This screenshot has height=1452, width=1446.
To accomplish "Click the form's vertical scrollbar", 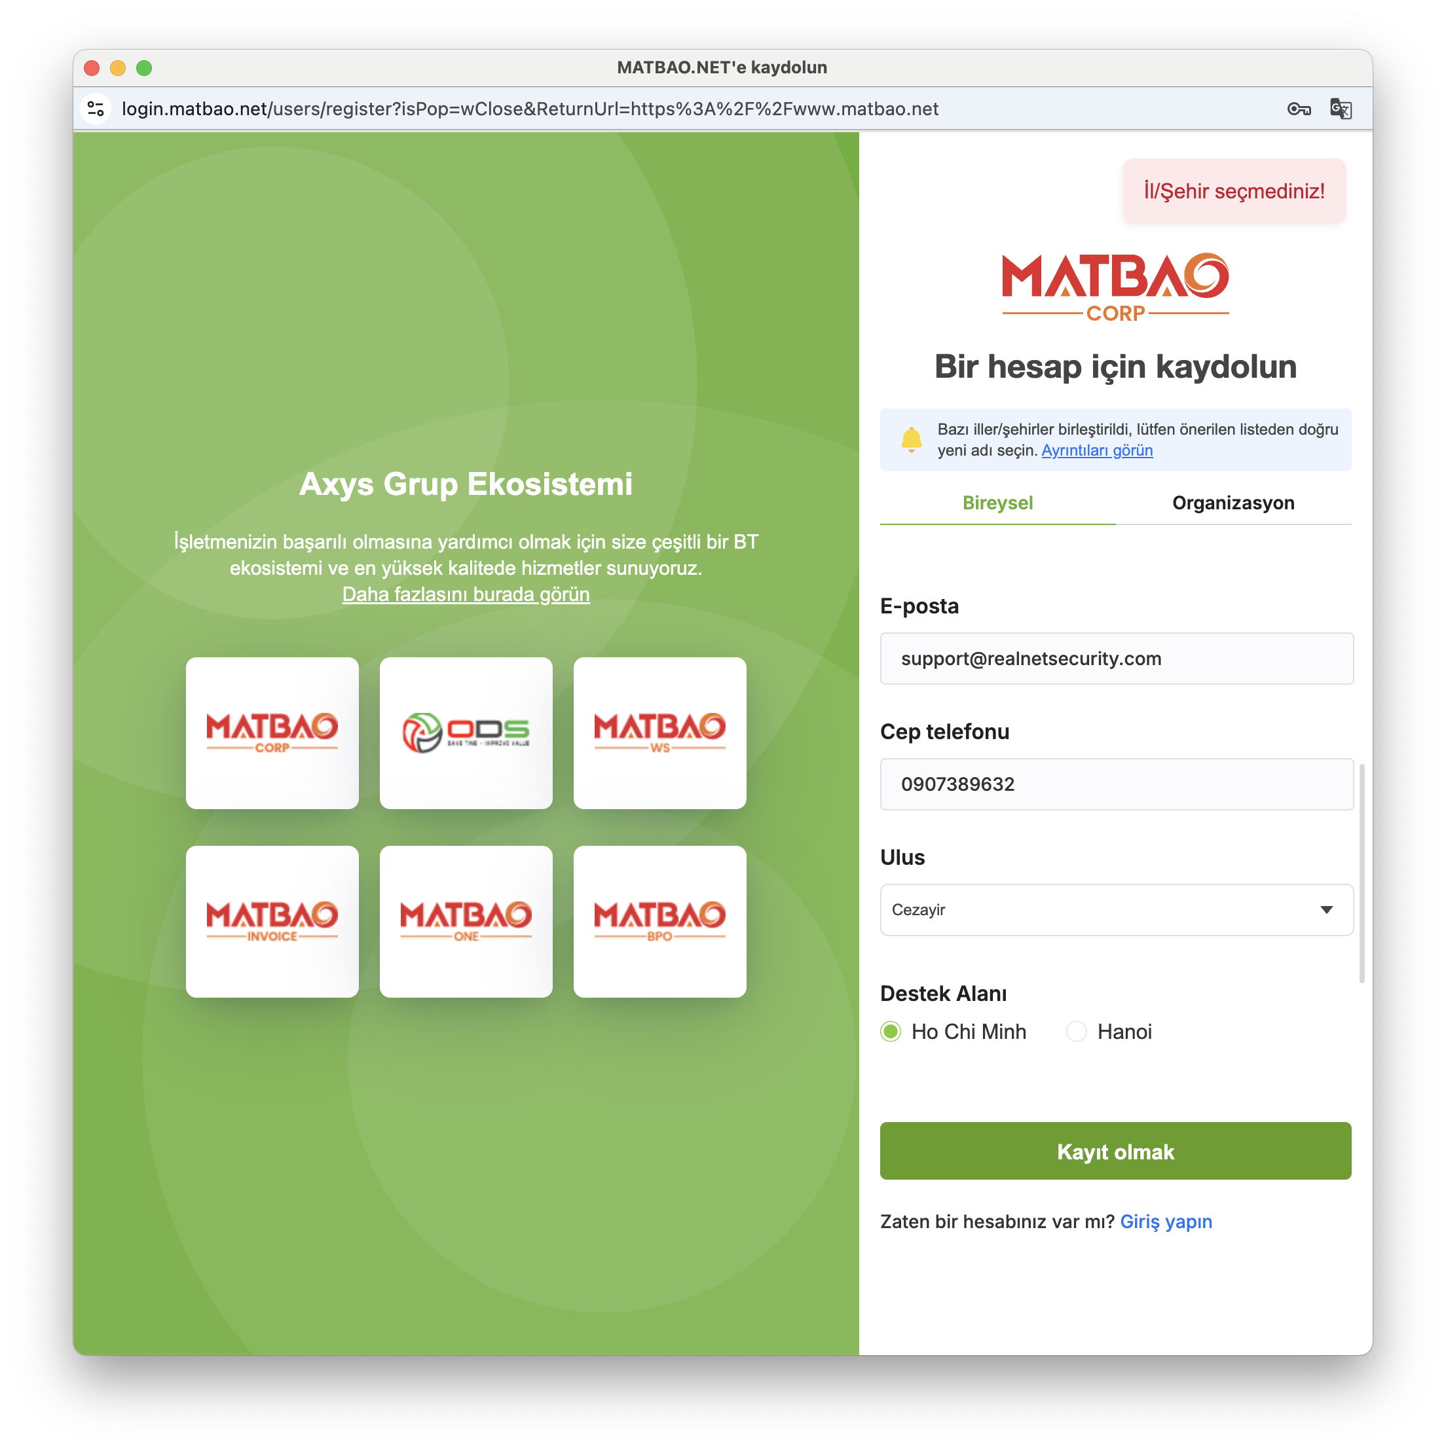I will 1362,873.
